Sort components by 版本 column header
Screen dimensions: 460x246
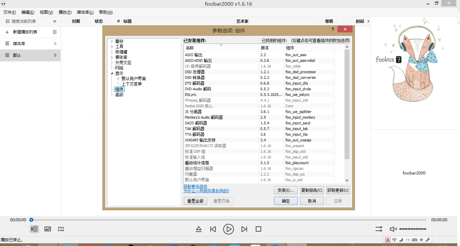coord(271,48)
